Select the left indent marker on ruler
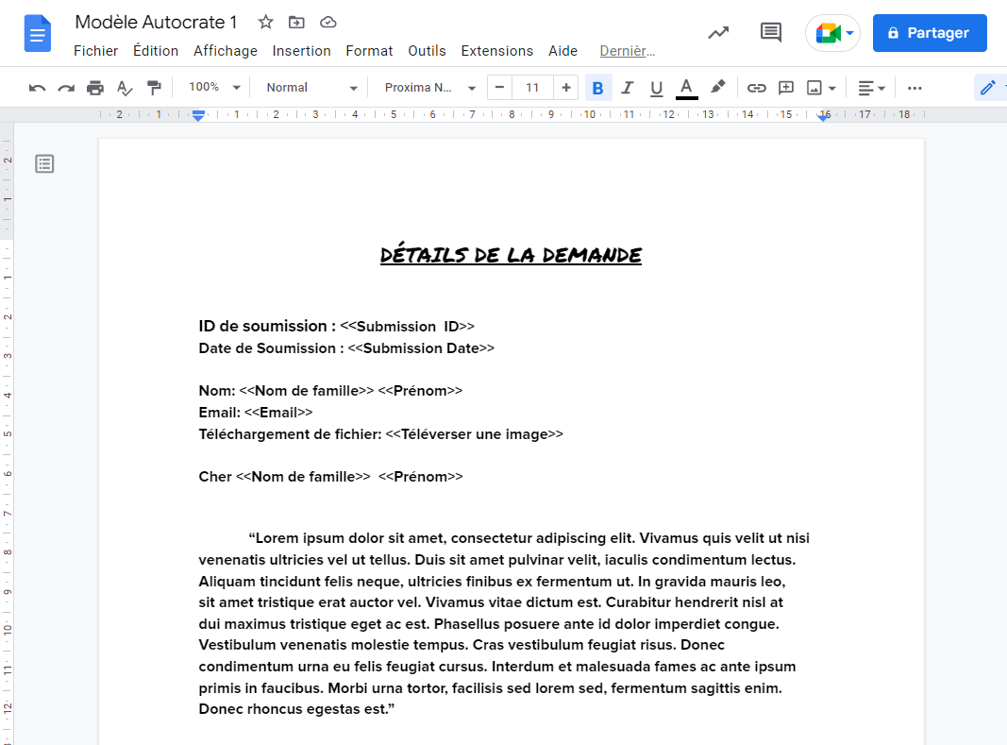The height and width of the screenshot is (745, 1007). click(x=198, y=116)
